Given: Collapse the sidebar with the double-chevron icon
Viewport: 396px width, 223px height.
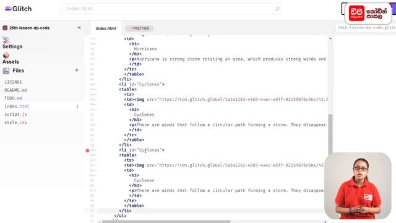Looking at the screenshot, I should (x=79, y=27).
